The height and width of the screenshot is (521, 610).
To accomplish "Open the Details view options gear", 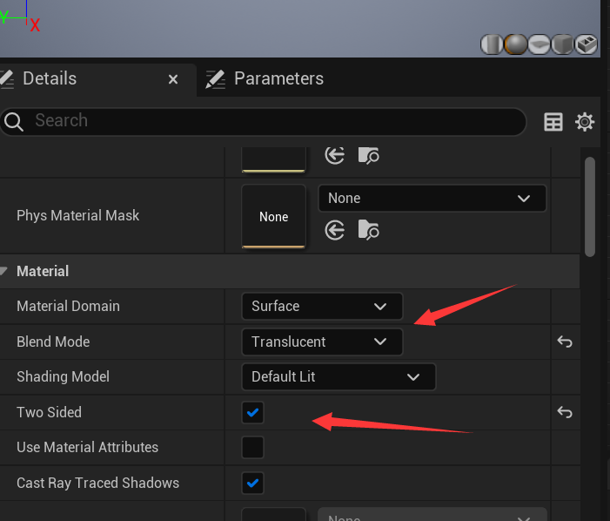I will click(585, 122).
